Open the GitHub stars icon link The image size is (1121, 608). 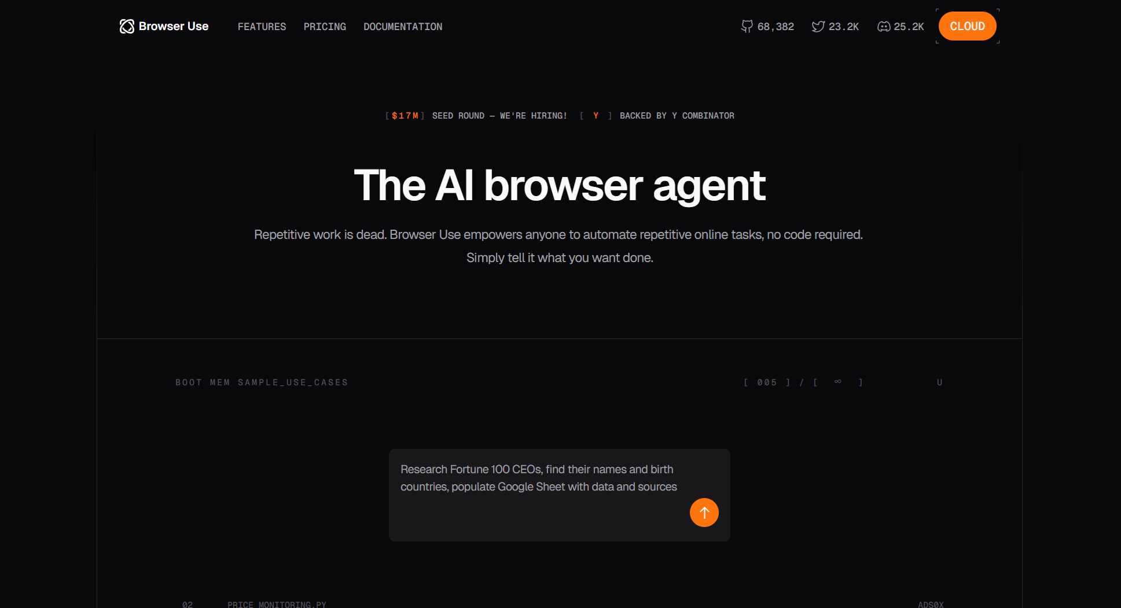[x=747, y=27]
